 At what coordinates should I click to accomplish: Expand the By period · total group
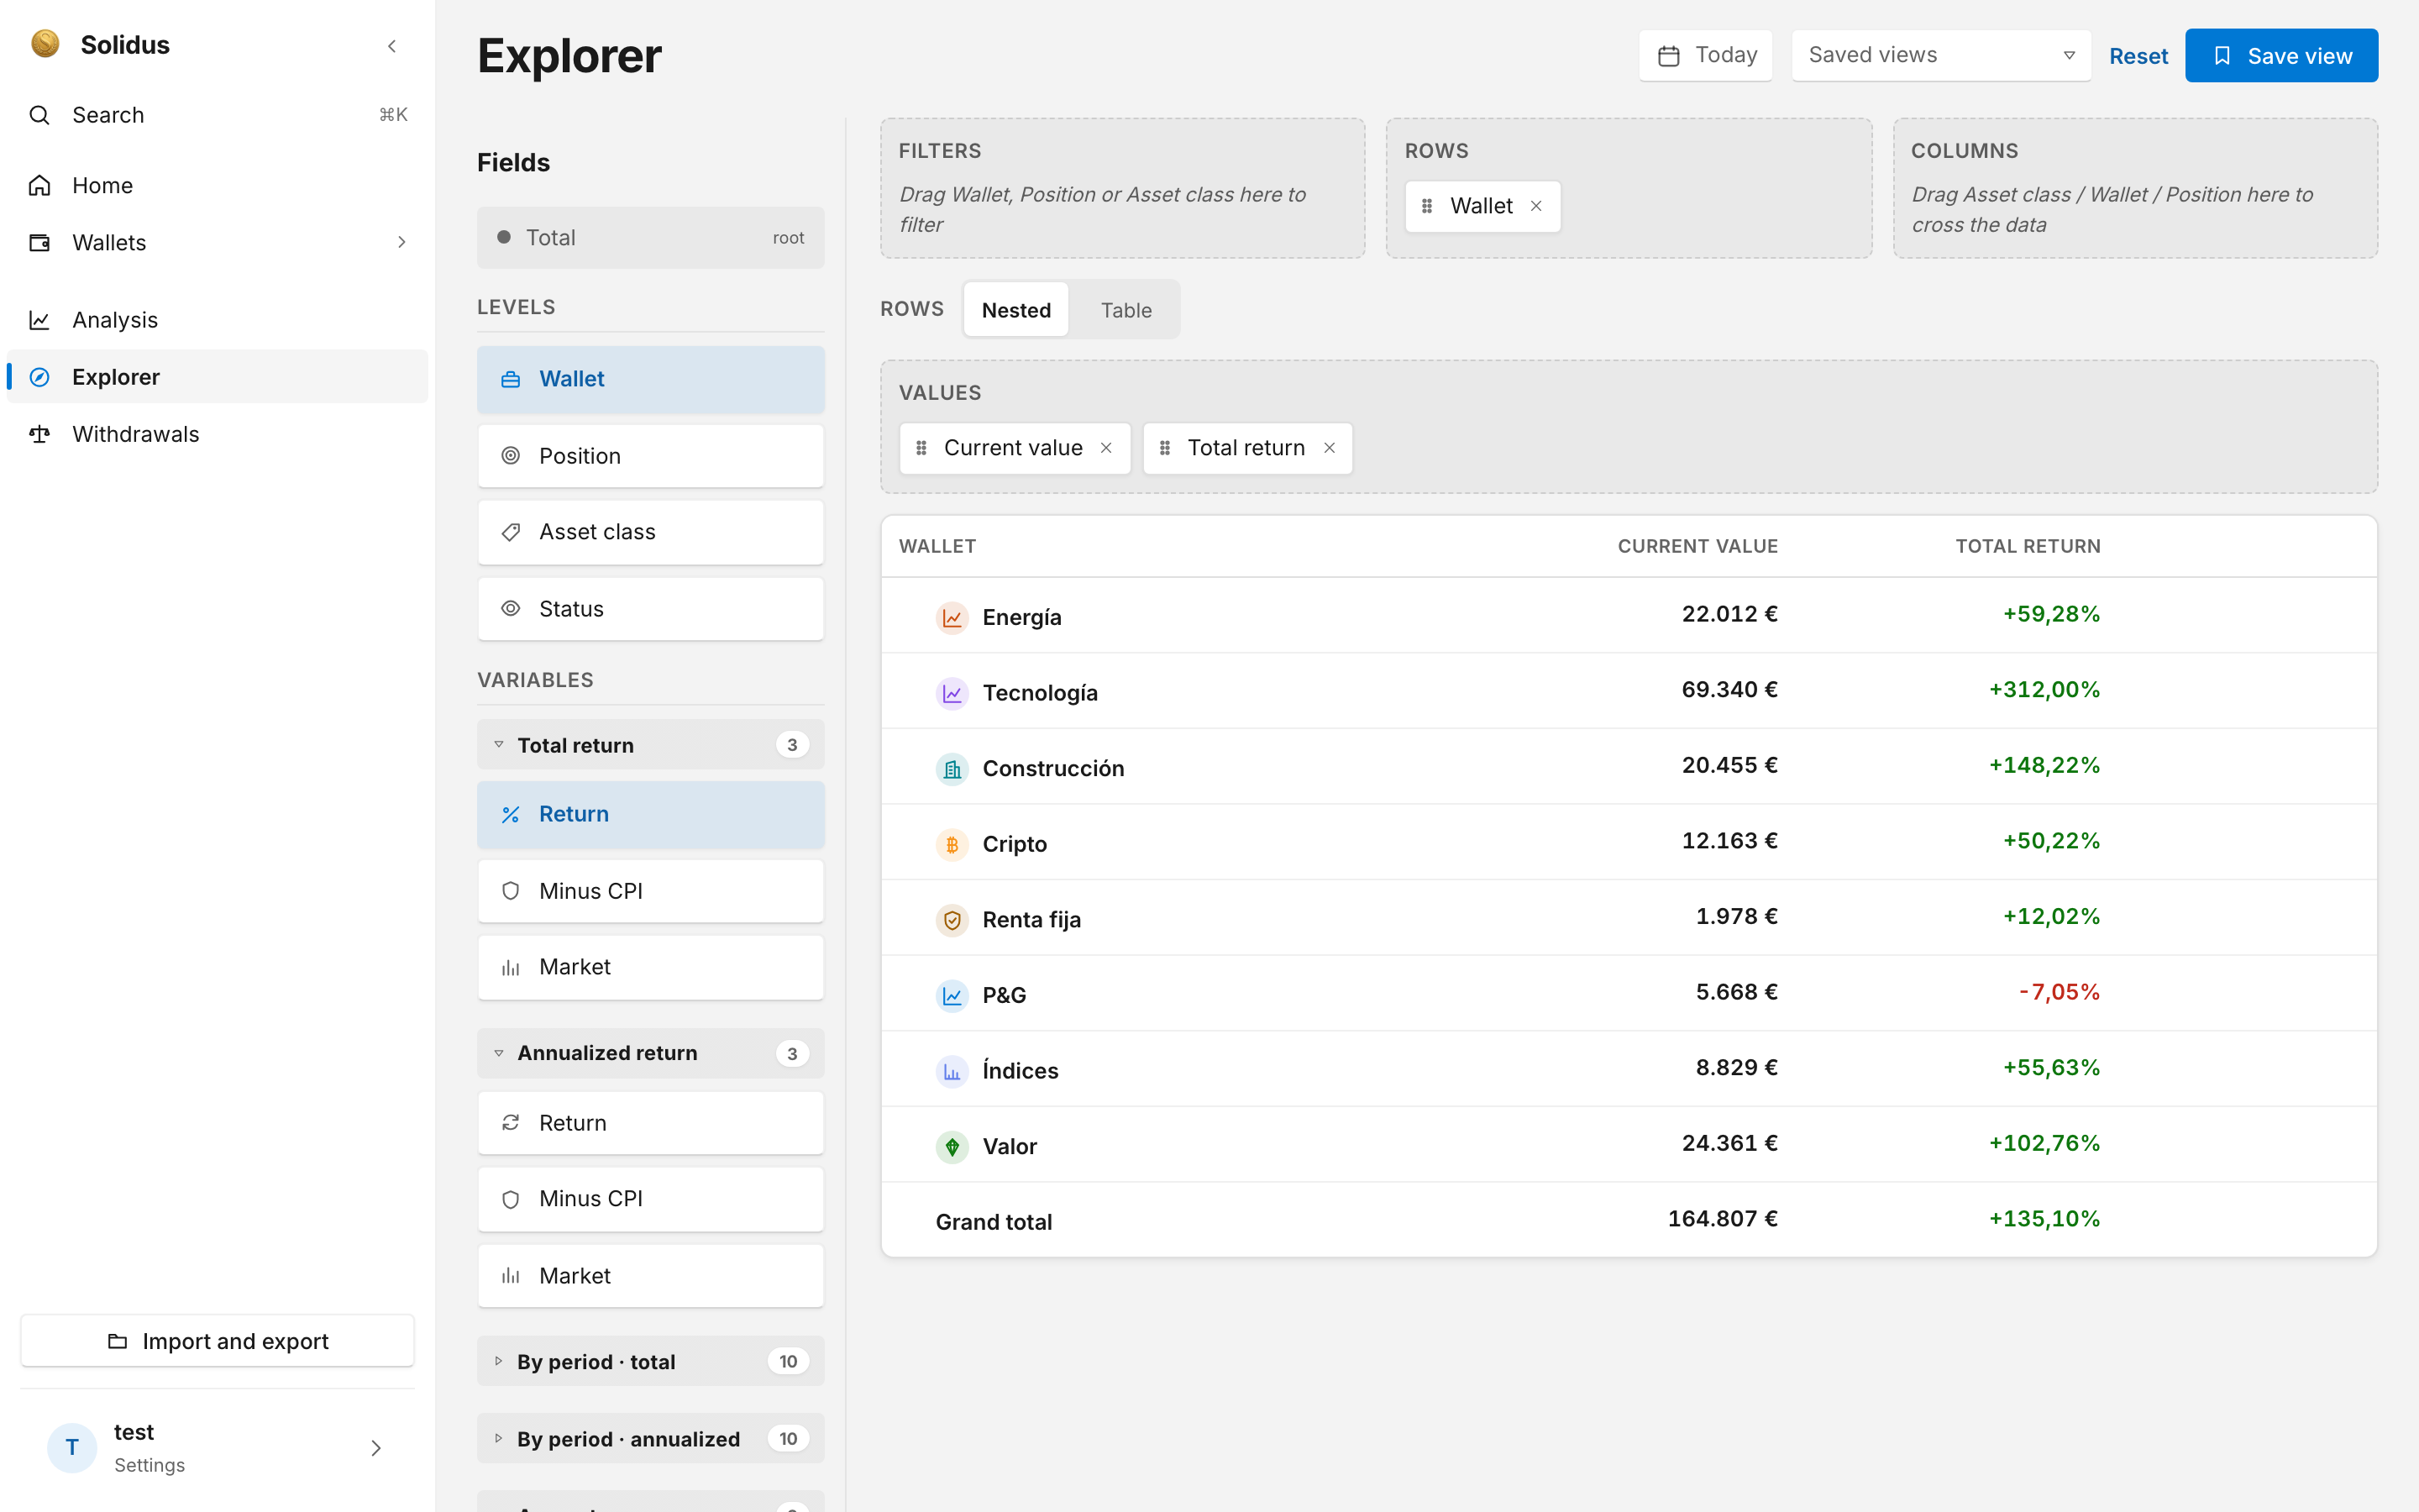651,1361
